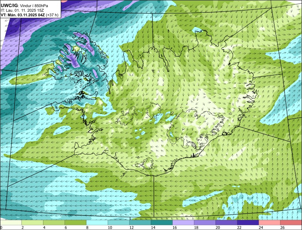The image size is (302, 230).
Task: Click the 'VT: Mán. 03.11.2025 04Z' line
Action: pos(23,15)
